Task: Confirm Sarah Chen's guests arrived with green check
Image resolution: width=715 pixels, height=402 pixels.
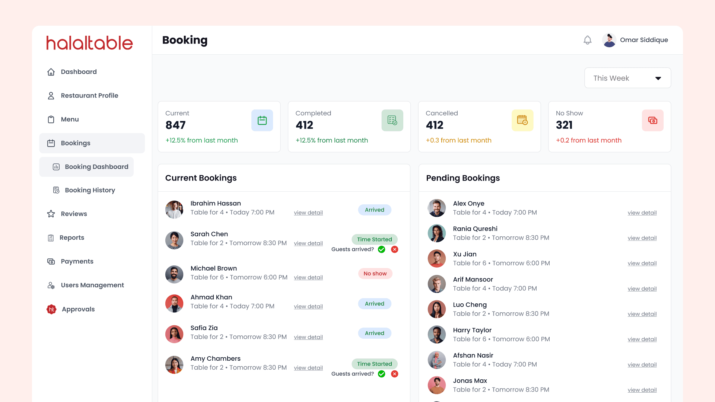Action: (x=381, y=249)
